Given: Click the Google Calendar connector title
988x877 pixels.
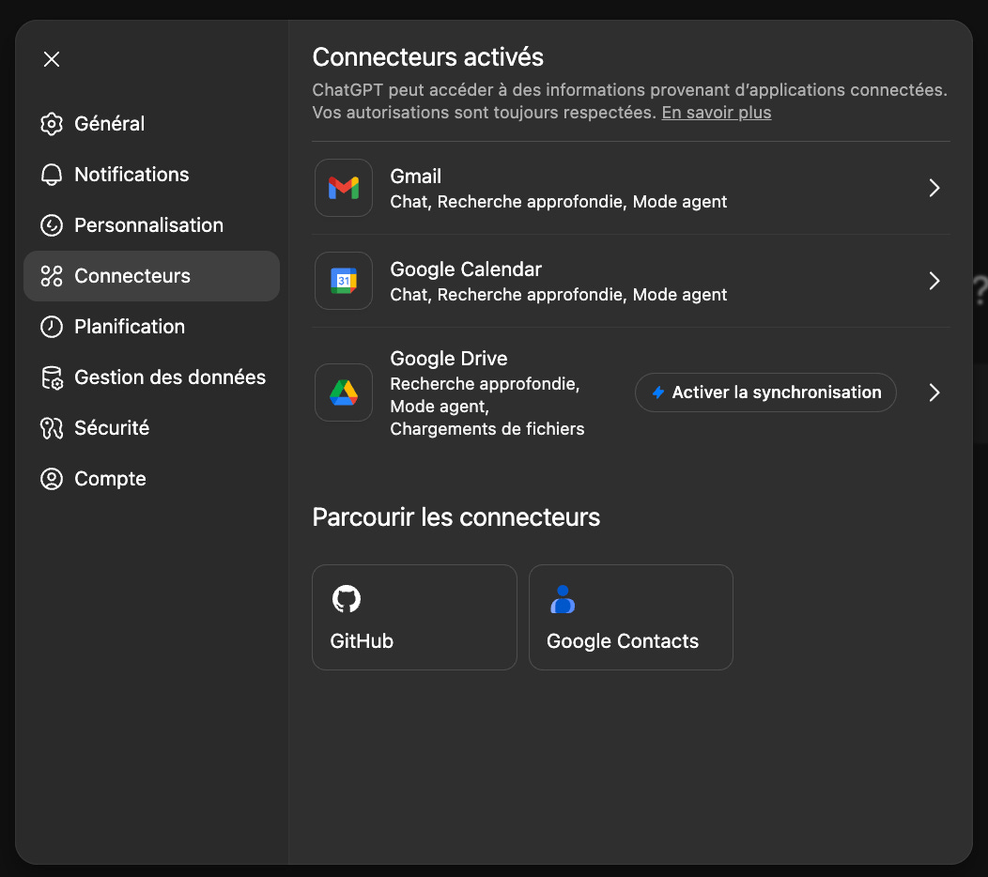Looking at the screenshot, I should 466,269.
